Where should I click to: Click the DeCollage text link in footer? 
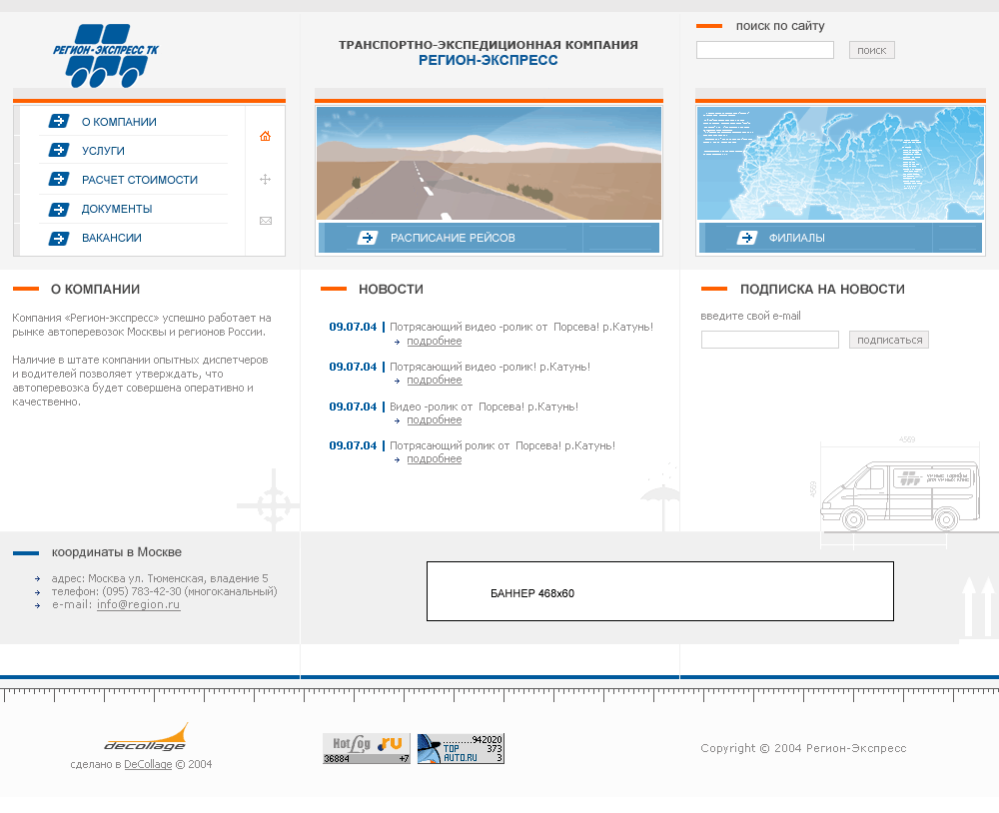(148, 764)
